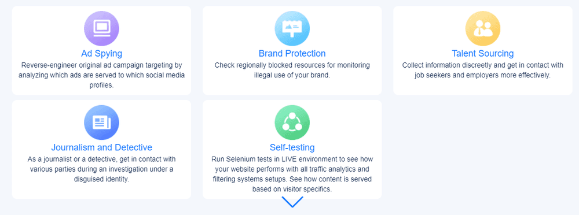579x215 pixels.
Task: Open the Self-testing heading link
Action: click(292, 147)
